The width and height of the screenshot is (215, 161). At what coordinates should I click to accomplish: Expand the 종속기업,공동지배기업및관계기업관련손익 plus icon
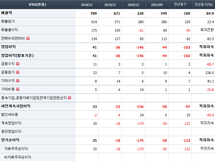coord(70,98)
